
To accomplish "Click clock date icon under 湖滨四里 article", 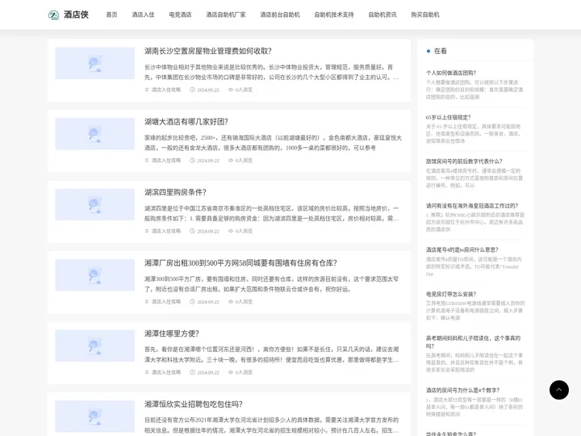I will pos(192,231).
